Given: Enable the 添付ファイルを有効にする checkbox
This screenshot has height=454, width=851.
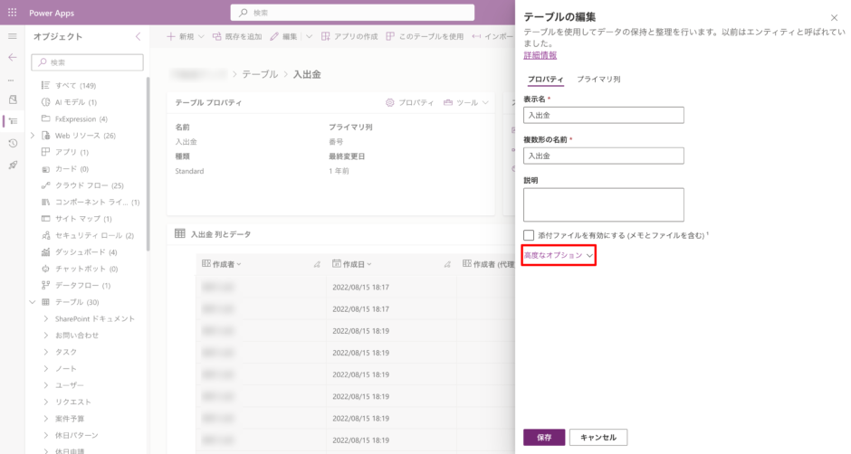Looking at the screenshot, I should (x=529, y=235).
